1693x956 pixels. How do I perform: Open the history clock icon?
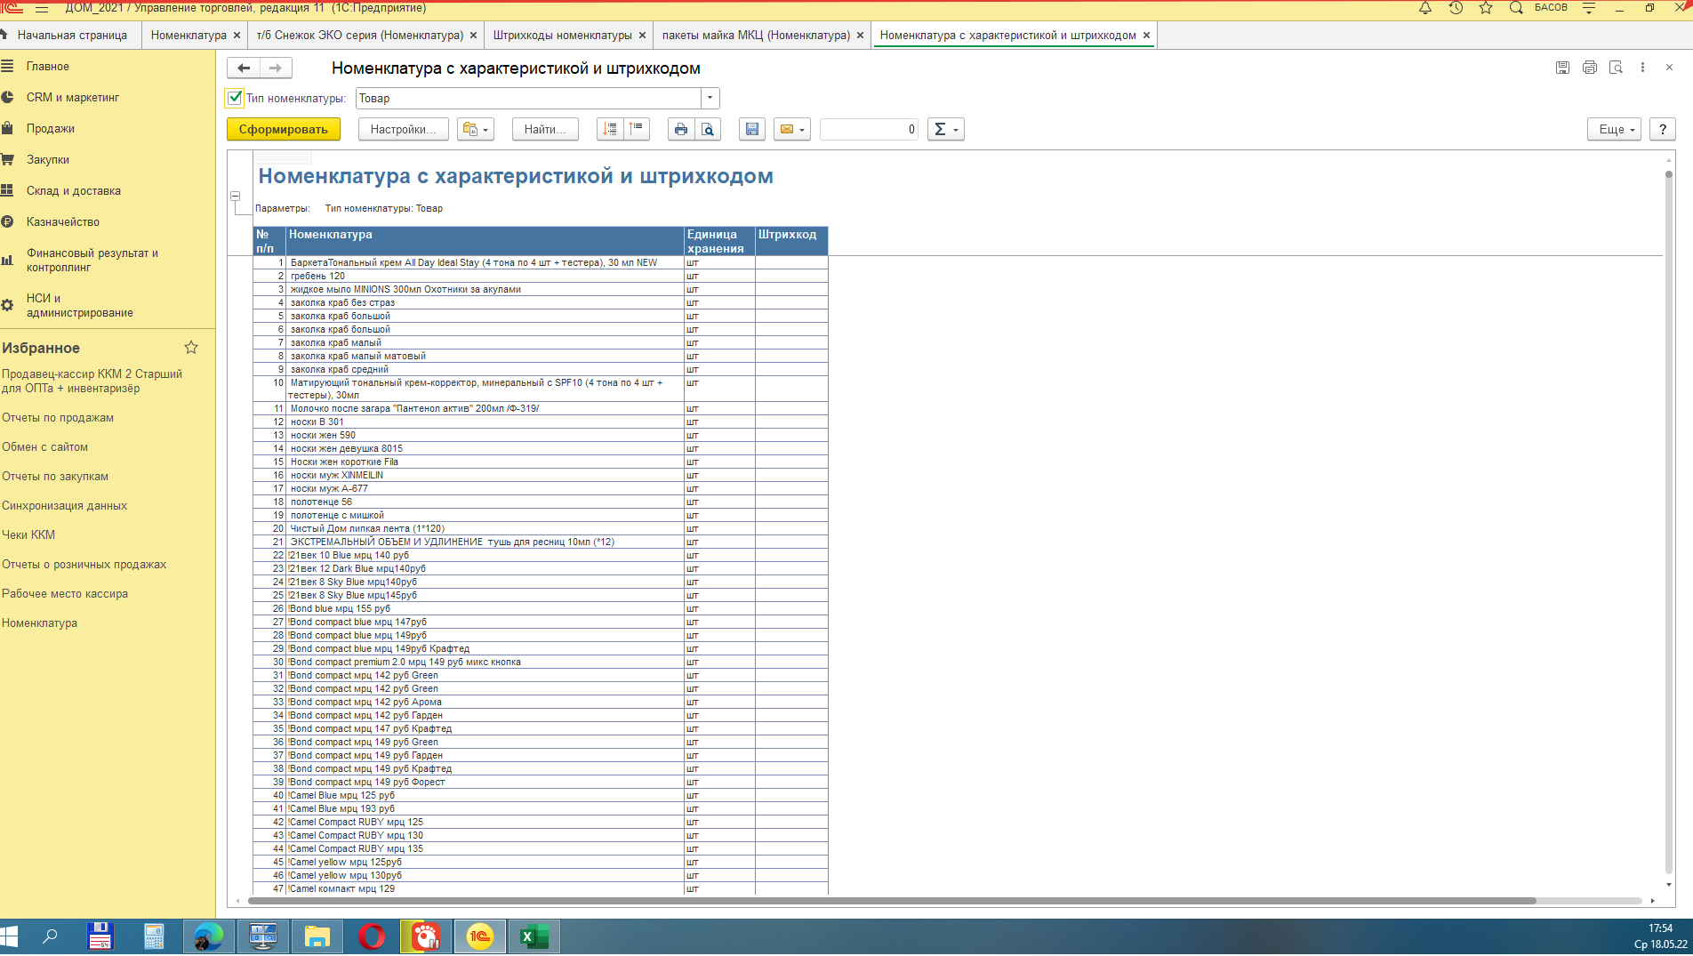pos(1456,8)
